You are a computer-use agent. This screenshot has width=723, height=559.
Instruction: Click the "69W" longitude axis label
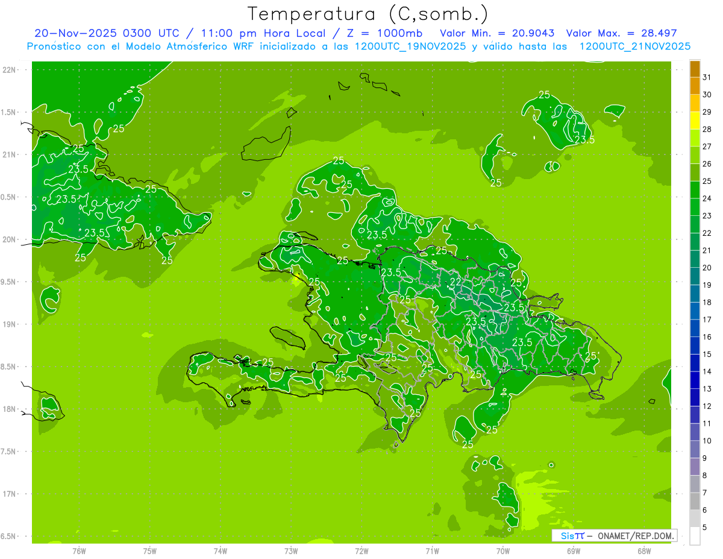pyautogui.click(x=574, y=551)
